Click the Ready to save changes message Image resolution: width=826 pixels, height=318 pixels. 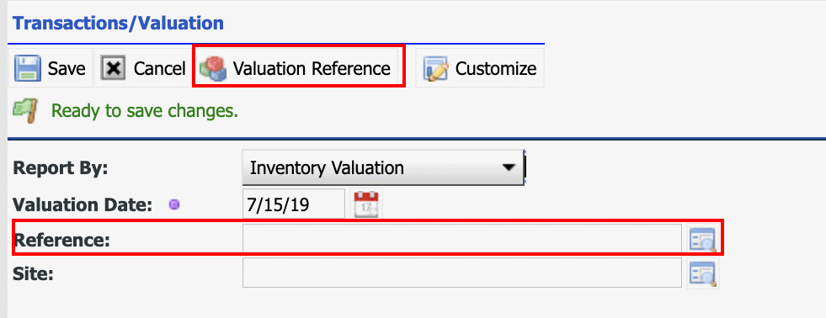coord(145,111)
